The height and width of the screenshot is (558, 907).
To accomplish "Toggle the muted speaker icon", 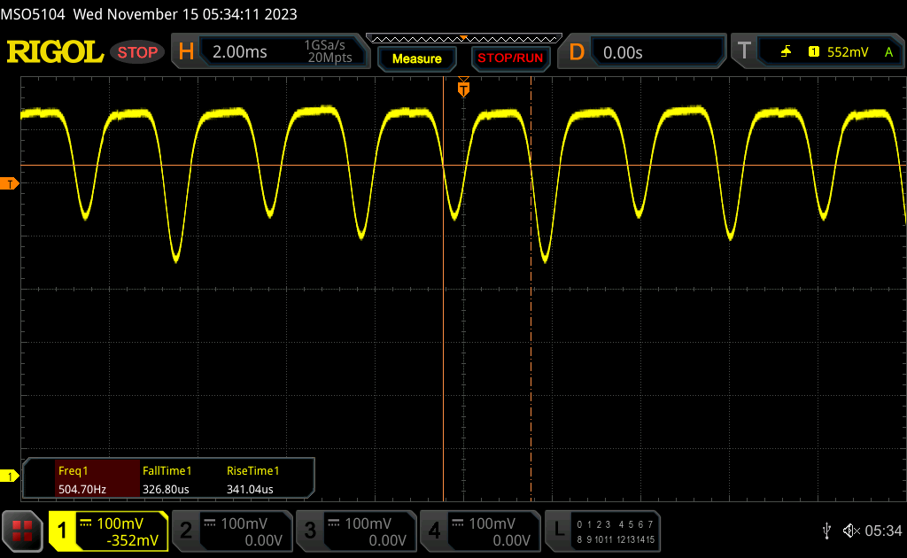I will tap(851, 531).
